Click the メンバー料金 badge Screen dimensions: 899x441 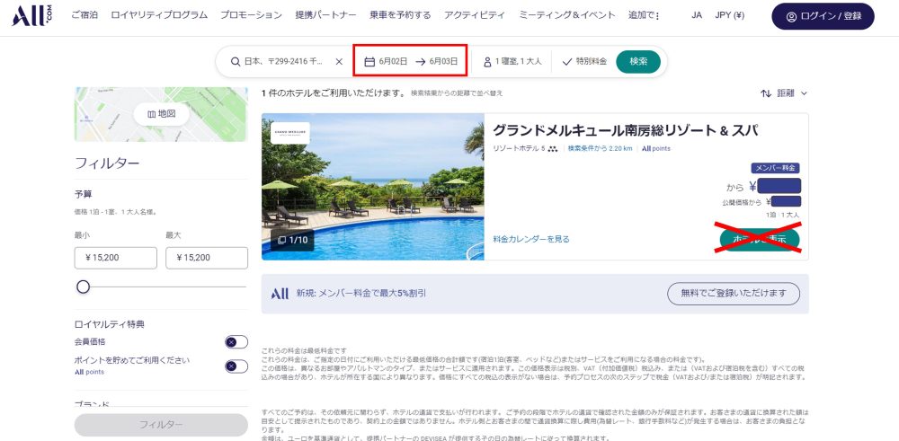tap(775, 168)
